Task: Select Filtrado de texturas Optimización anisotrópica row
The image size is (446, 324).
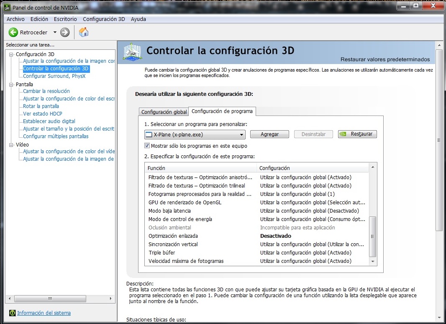Action: tap(256, 177)
